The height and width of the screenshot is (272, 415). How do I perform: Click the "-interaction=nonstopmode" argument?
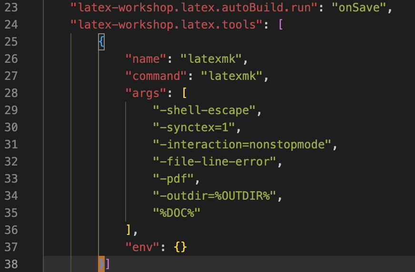pyautogui.click(x=242, y=145)
